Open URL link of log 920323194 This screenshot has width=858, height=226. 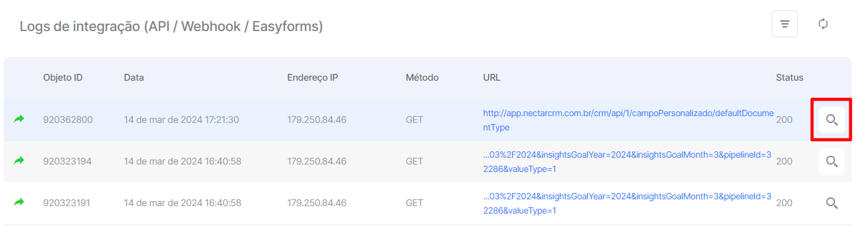(627, 161)
